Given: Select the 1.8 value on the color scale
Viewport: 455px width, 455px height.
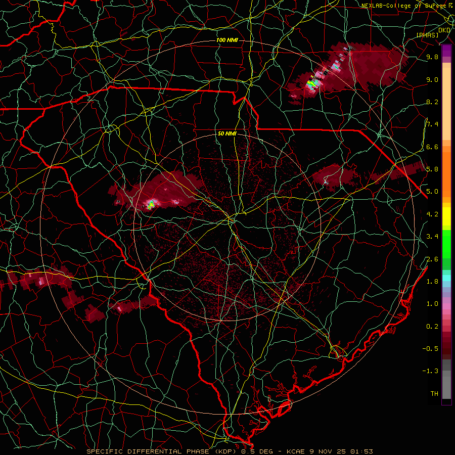Looking at the screenshot, I should pos(432,282).
